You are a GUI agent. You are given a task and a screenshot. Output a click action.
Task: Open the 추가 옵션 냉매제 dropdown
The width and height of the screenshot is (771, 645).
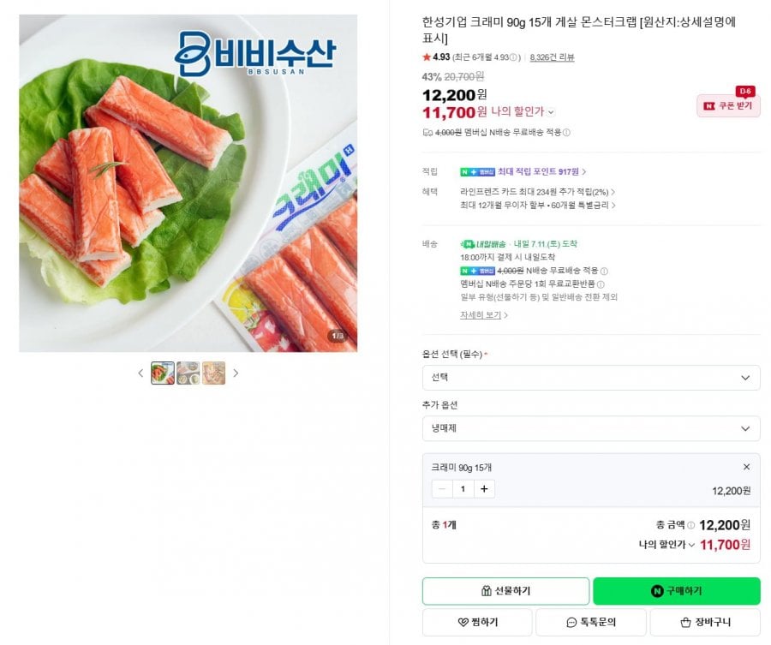[x=591, y=428]
